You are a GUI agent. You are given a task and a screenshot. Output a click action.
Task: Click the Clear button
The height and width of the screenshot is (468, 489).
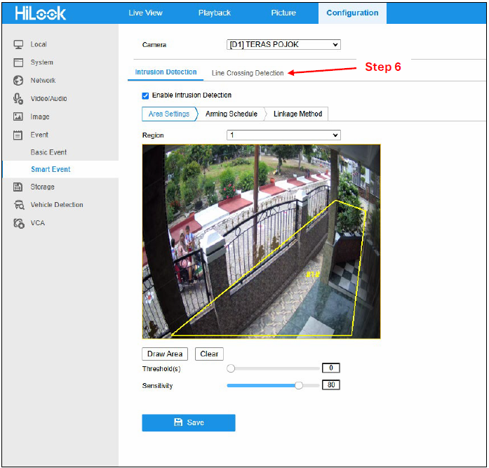point(209,354)
